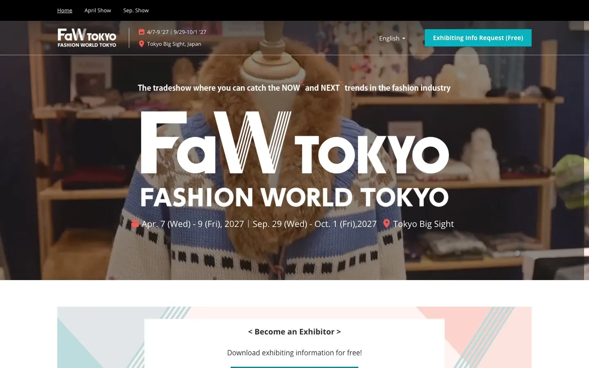Click the header dates 9/29-10/1 '27
The width and height of the screenshot is (589, 368).
coord(190,32)
